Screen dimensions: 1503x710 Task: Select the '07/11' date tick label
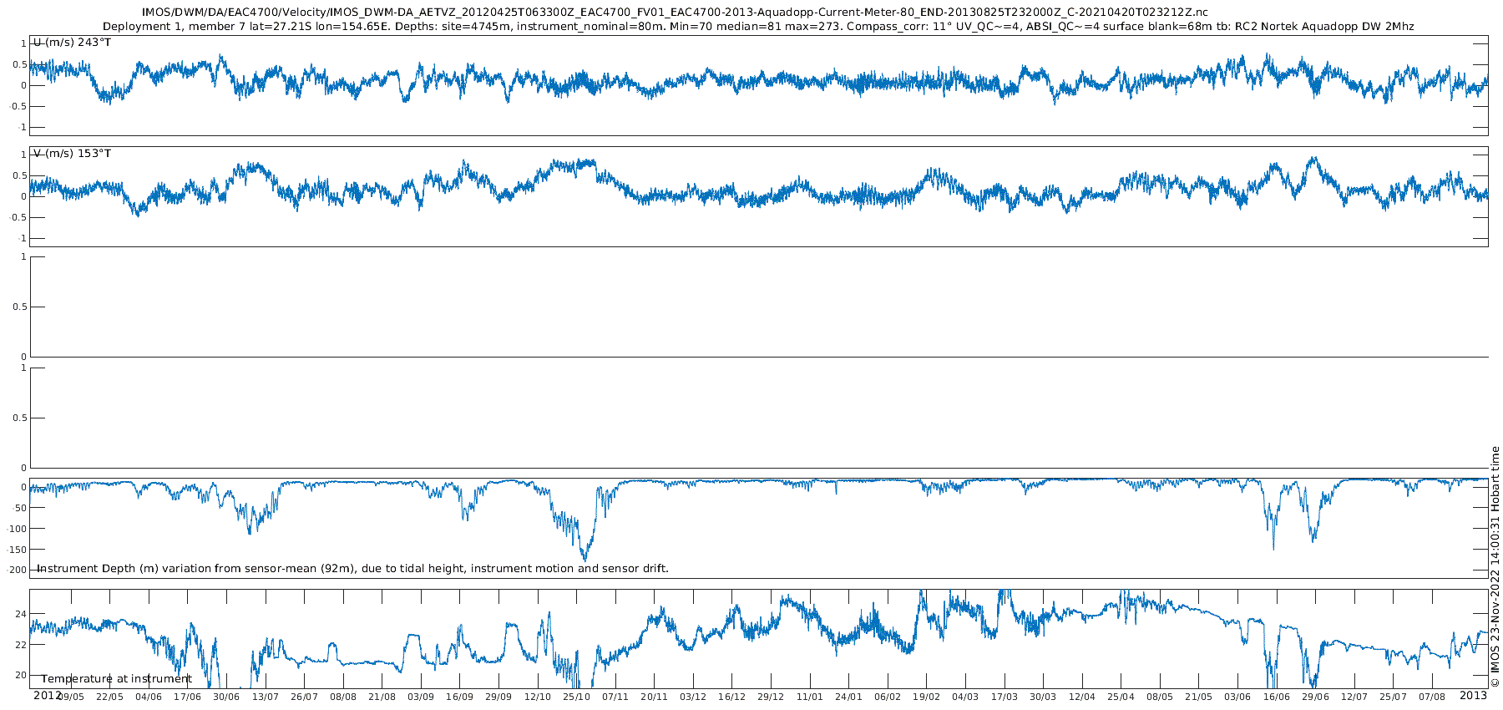(615, 697)
